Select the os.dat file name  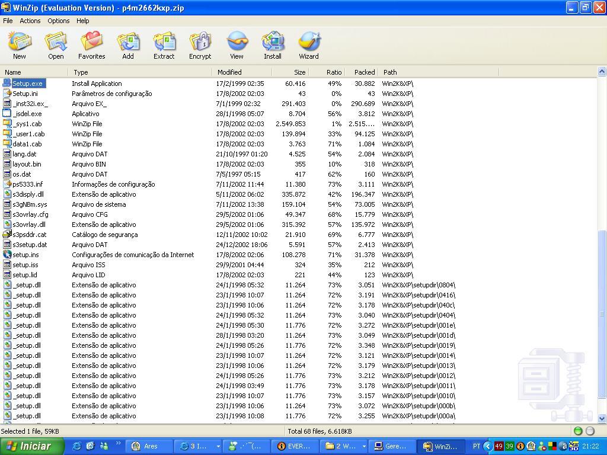coord(22,174)
